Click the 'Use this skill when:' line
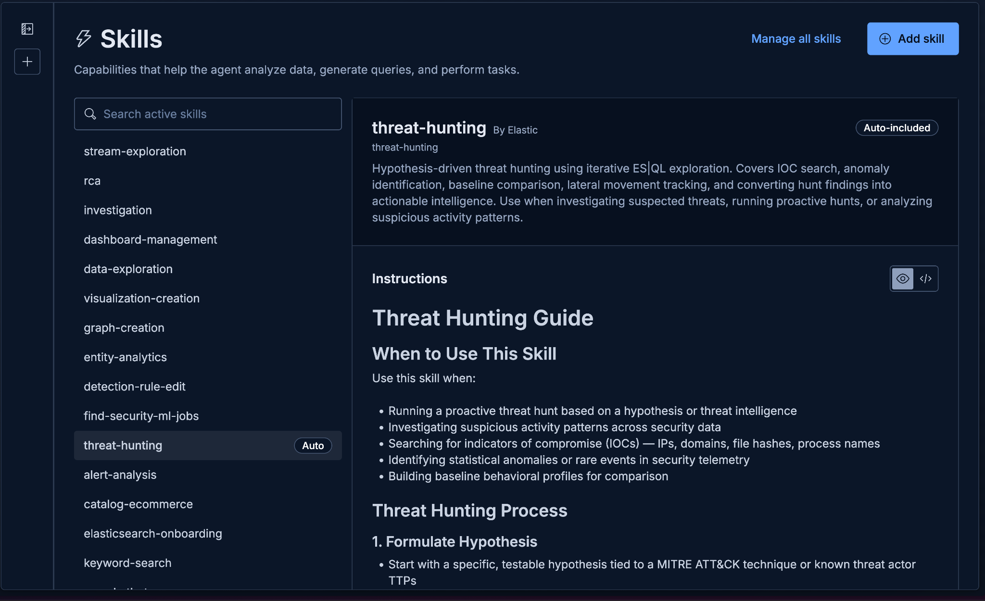This screenshot has height=601, width=985. click(x=424, y=378)
